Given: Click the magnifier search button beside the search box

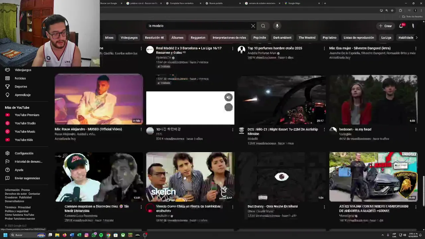Looking at the screenshot, I should pos(263,26).
